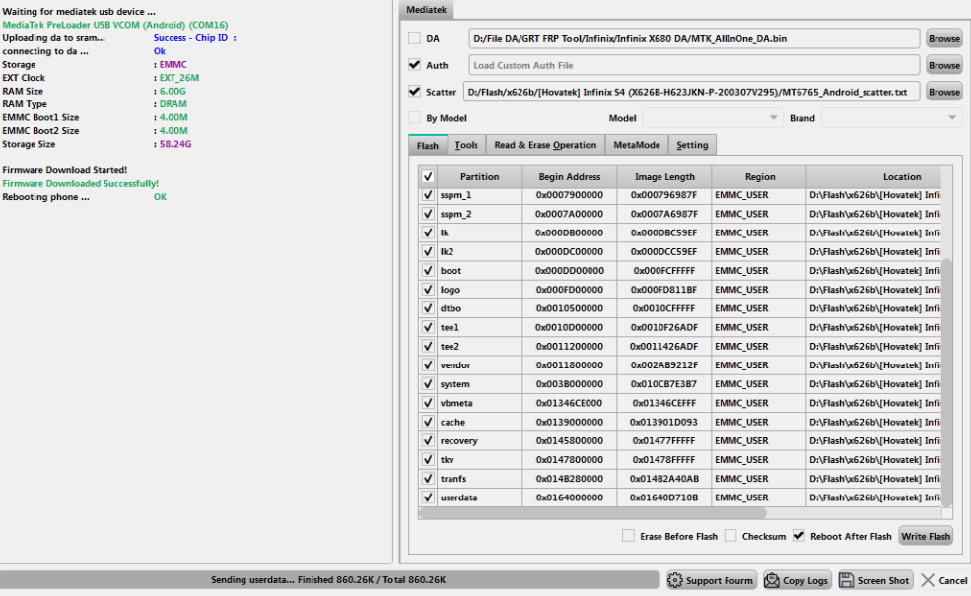Click the Cancel X icon
Screen dimensions: 971x596
(x=928, y=580)
